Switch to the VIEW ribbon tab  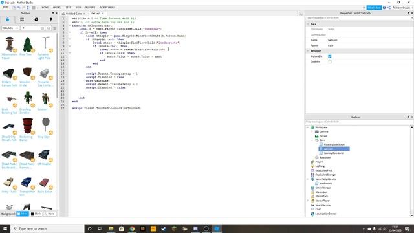[78, 8]
